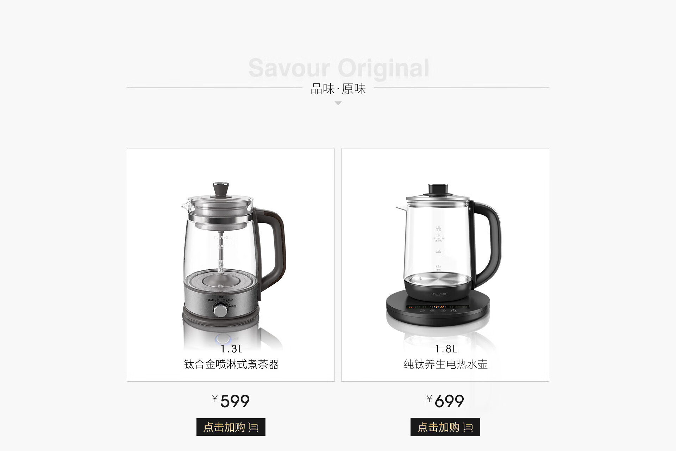The height and width of the screenshot is (451, 676).
Task: Click the Savour Original heading text
Action: [x=339, y=68]
